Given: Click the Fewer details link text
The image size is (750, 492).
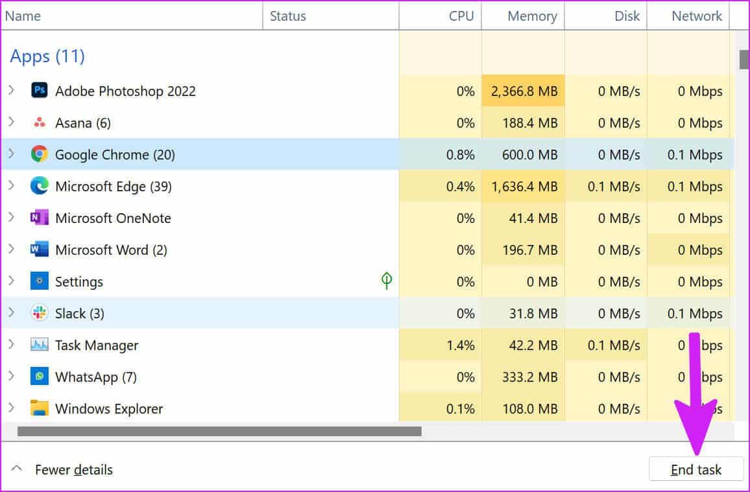Looking at the screenshot, I should [x=74, y=470].
